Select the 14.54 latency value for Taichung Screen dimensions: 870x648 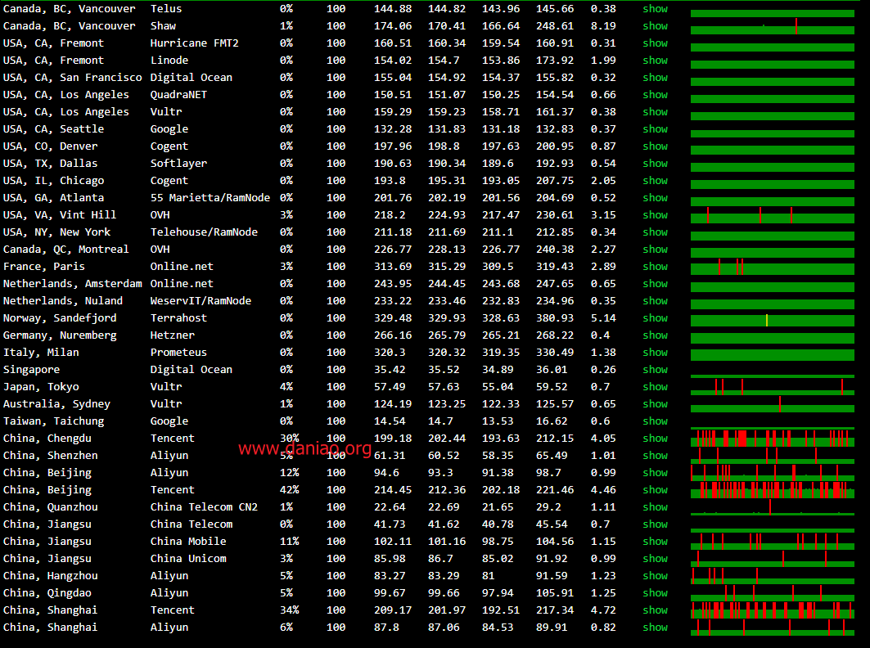coord(390,421)
